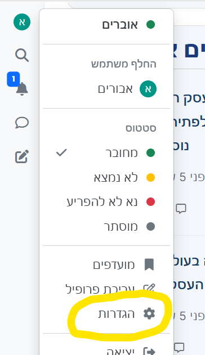The image size is (205, 355).
Task: Open מועדפים bookmarks menu entry
Action: tap(106, 264)
